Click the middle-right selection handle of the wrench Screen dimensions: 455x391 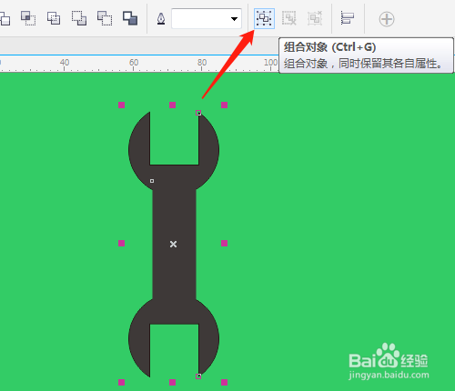coord(225,243)
